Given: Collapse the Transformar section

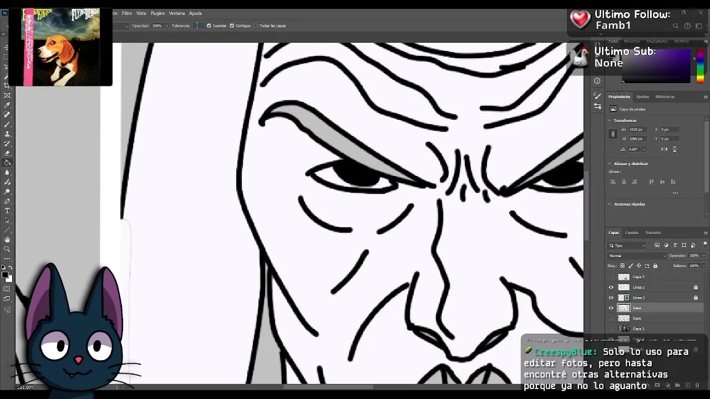Looking at the screenshot, I should pyautogui.click(x=610, y=120).
